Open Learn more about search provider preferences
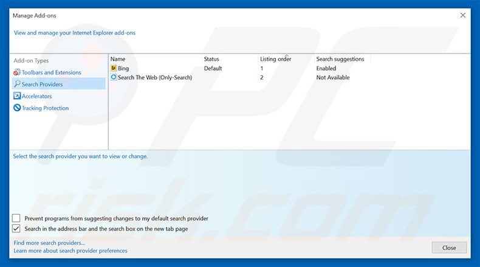The height and width of the screenshot is (267, 480). click(70, 251)
